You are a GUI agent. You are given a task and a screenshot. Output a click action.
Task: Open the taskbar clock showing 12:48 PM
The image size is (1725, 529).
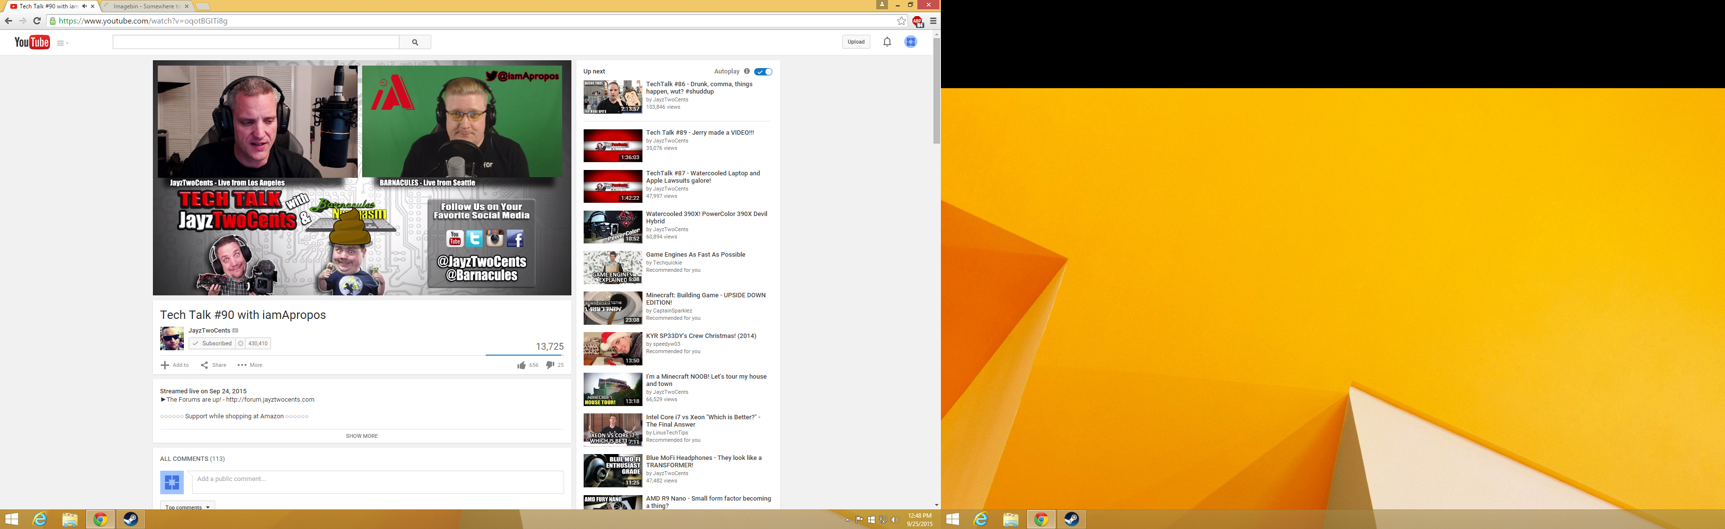coord(919,520)
